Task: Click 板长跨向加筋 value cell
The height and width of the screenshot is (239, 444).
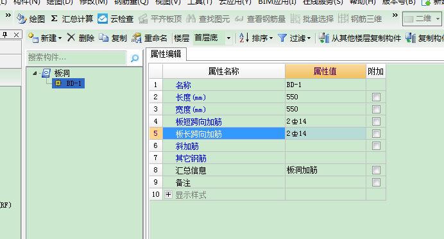Action: click(325, 133)
